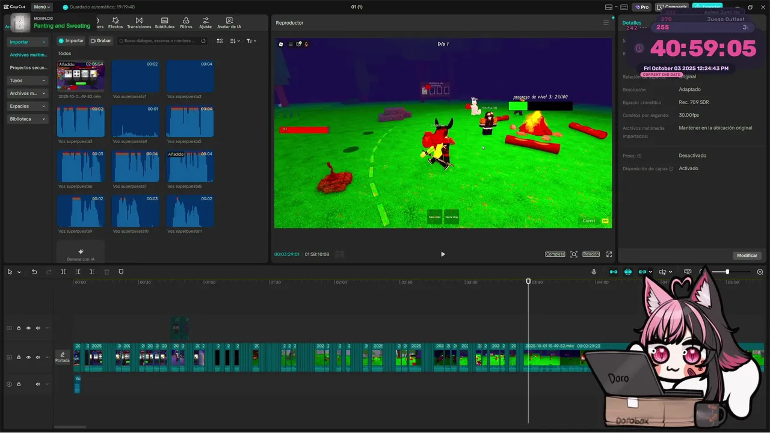
Task: Choose the selection pointer tool
Action: pos(10,272)
